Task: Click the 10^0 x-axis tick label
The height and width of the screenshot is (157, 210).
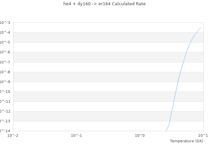Action: [x=140, y=135]
